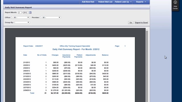Click the 2/9/2012 date row
The image size is (182, 102).
coord(66,71)
